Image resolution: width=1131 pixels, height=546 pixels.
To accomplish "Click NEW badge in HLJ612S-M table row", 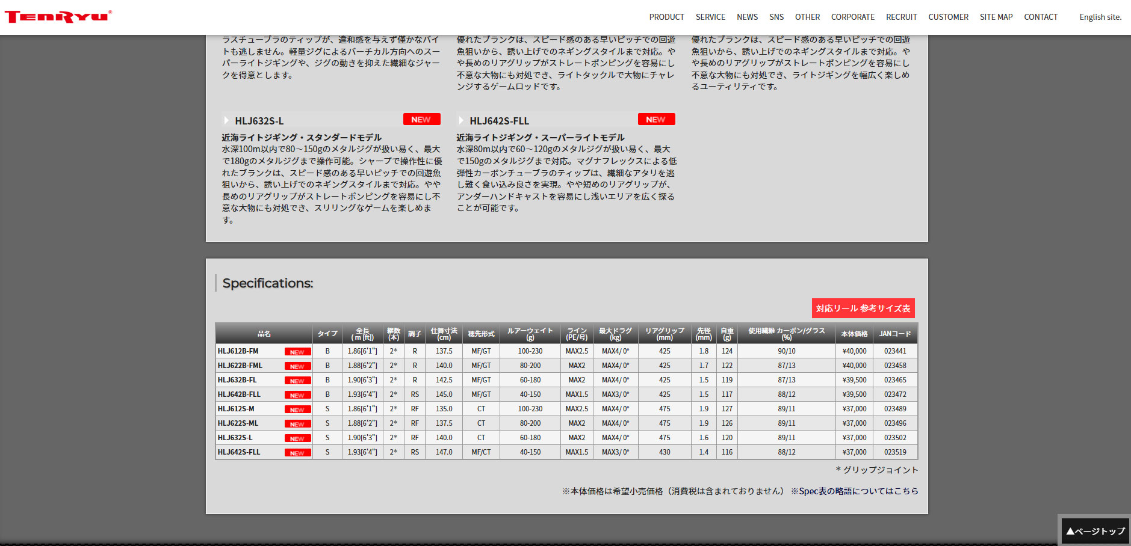I will 297,409.
